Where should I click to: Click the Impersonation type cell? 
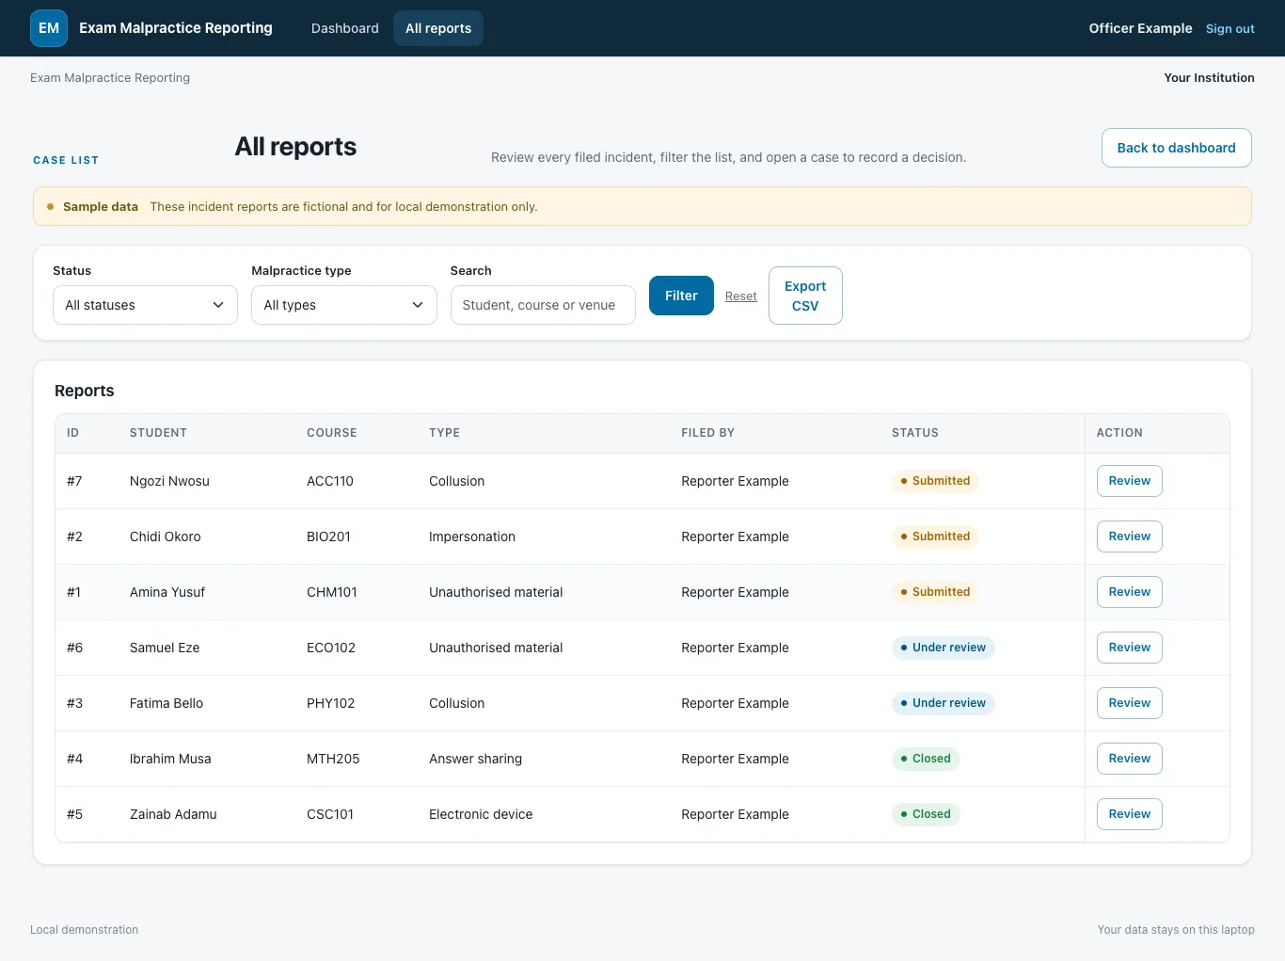472,537
